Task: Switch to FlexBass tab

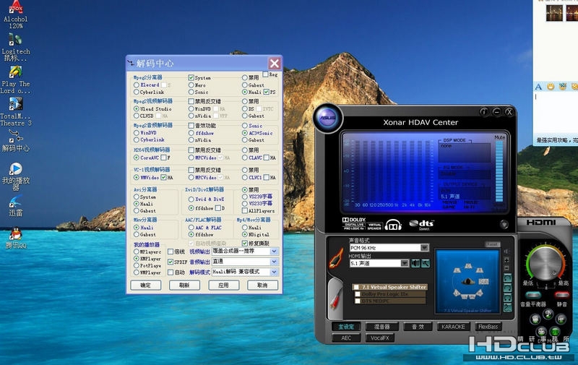Action: [x=488, y=327]
